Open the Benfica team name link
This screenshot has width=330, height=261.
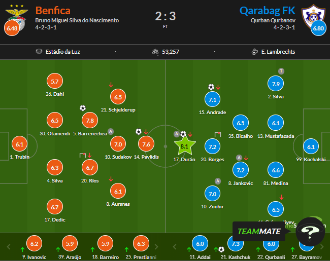[x=53, y=11]
